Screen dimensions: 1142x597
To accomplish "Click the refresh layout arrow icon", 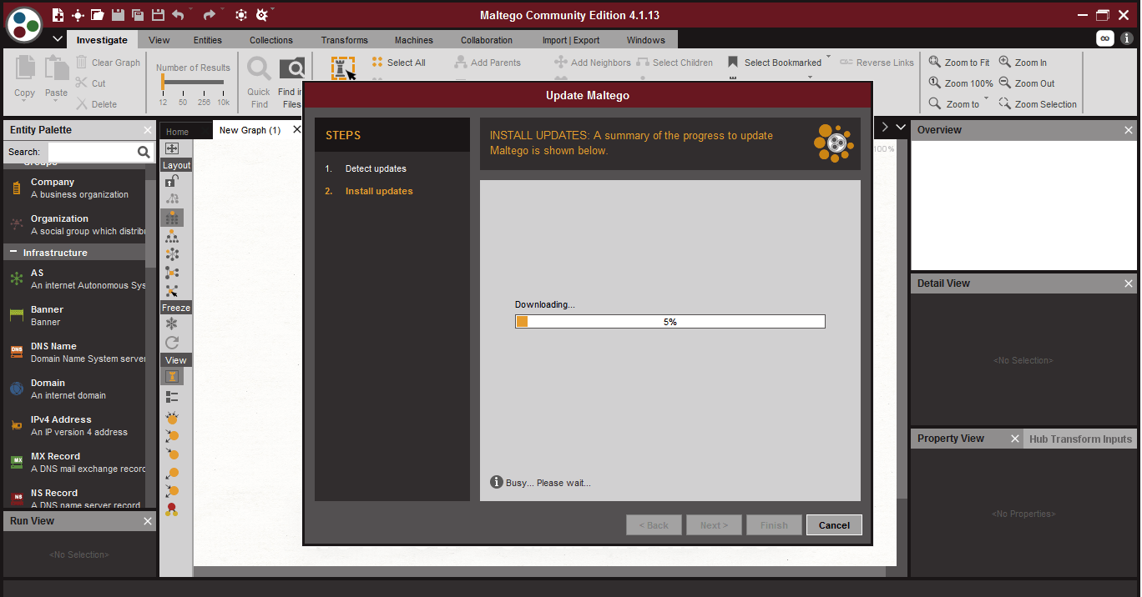I will point(172,343).
